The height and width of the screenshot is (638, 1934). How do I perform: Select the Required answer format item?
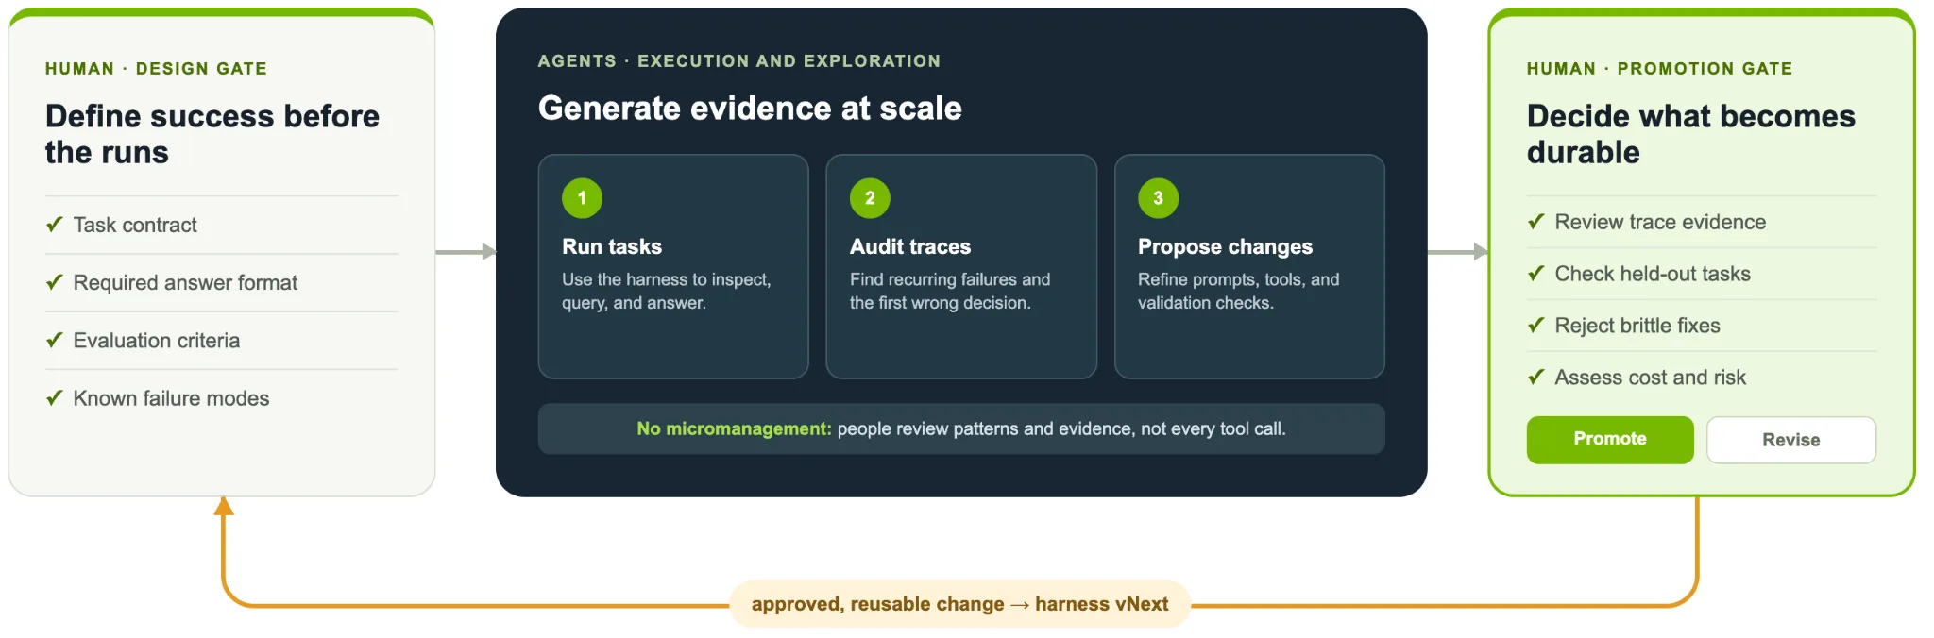pyautogui.click(x=222, y=283)
